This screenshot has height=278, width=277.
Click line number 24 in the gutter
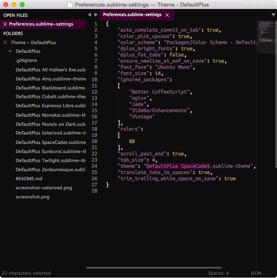[94, 166]
